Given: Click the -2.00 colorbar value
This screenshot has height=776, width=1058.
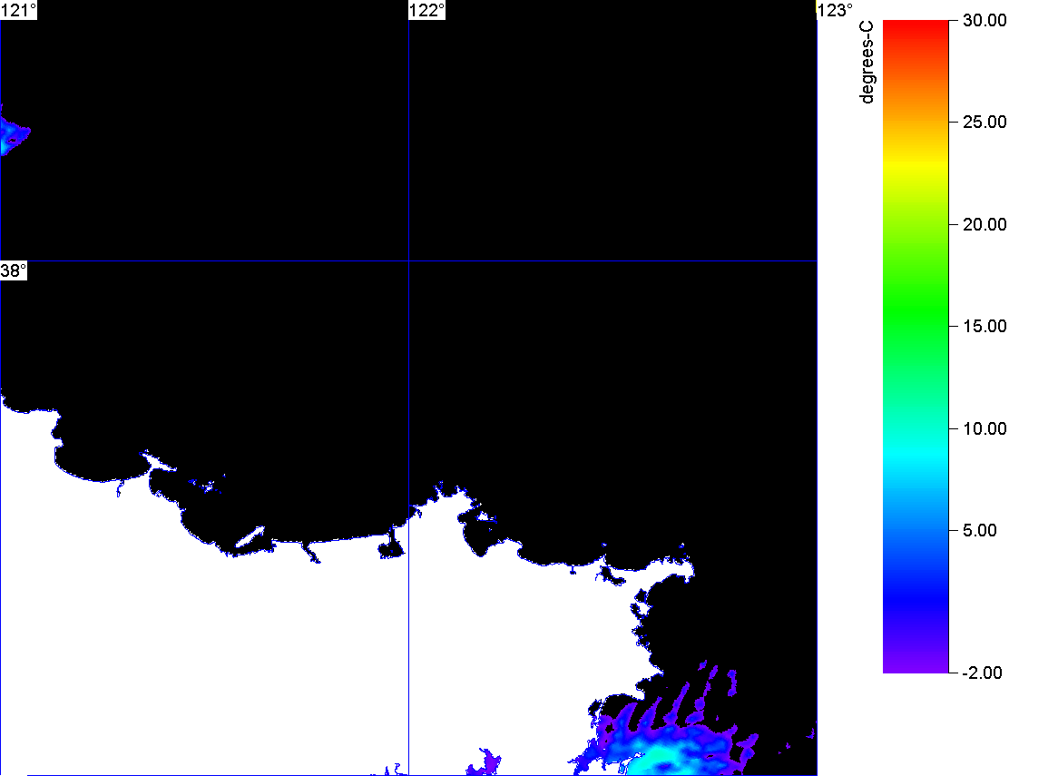Looking at the screenshot, I should (x=982, y=673).
